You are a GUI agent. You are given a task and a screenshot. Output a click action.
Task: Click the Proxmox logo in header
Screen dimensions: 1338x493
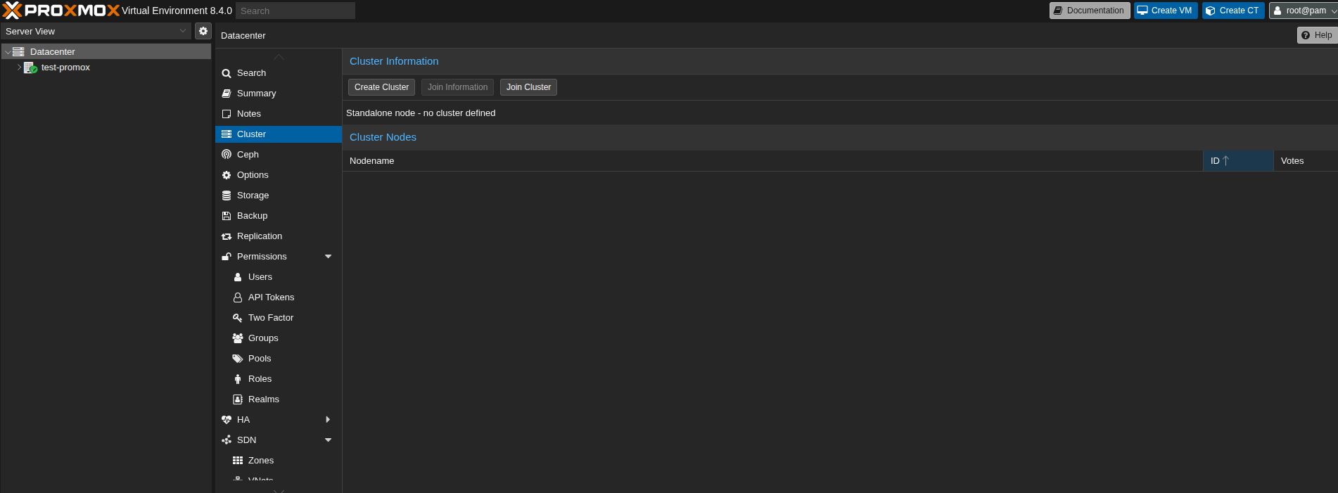(62, 11)
